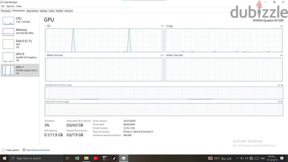Open the Windows Start menu
The width and height of the screenshot is (288, 162).
(x=4, y=158)
